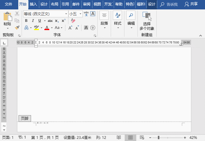Open the File (文件) tab
This screenshot has height=141, width=205.
coord(9,4)
